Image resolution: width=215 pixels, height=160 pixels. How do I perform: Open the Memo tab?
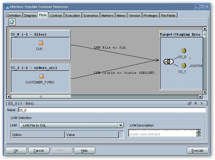coord(121,15)
